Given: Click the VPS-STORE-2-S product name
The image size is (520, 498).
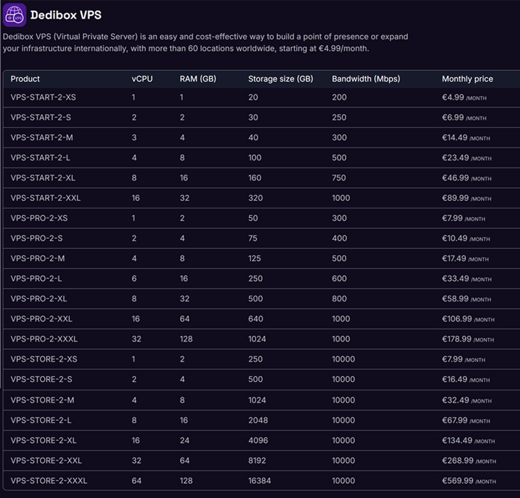Looking at the screenshot, I should pyautogui.click(x=41, y=379).
